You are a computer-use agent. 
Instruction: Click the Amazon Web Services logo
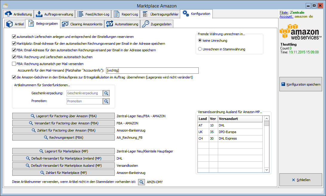pyautogui.click(x=300, y=32)
